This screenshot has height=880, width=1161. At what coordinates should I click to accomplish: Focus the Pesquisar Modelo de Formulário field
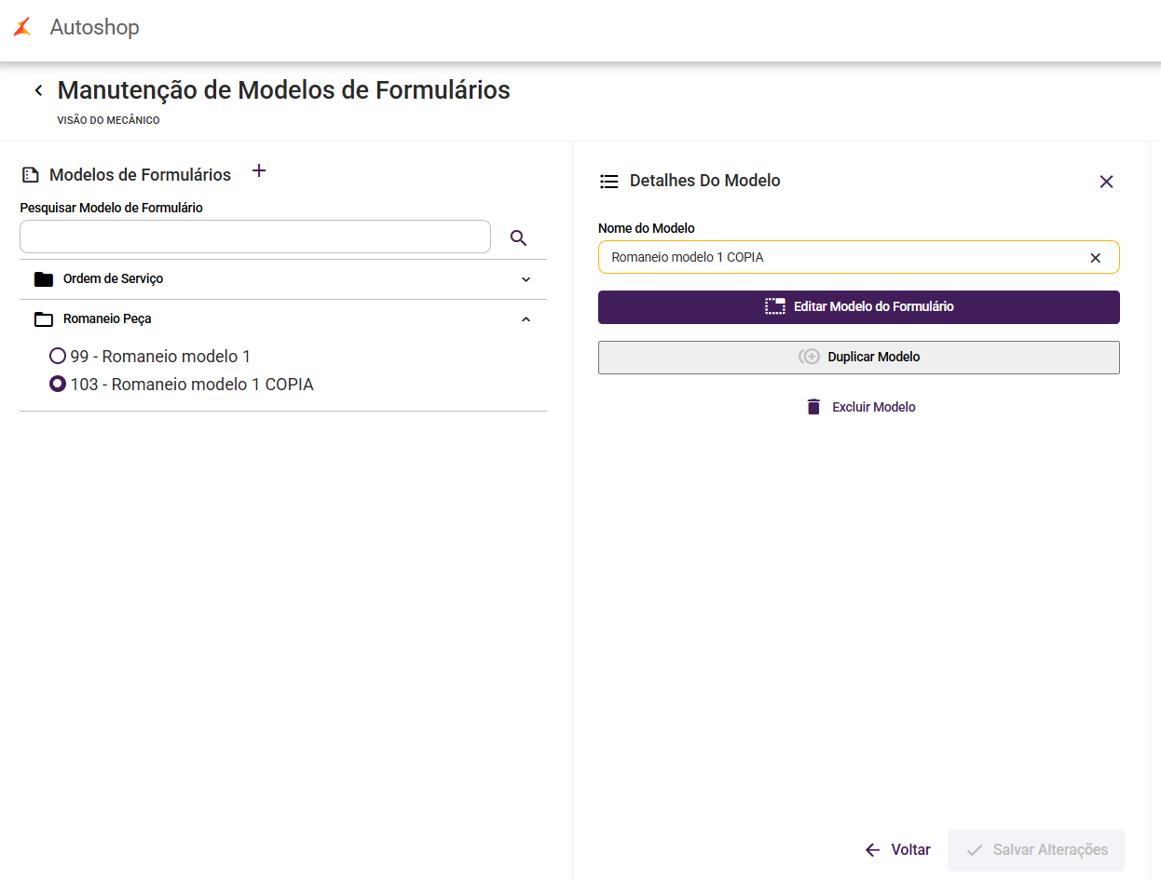click(x=254, y=237)
